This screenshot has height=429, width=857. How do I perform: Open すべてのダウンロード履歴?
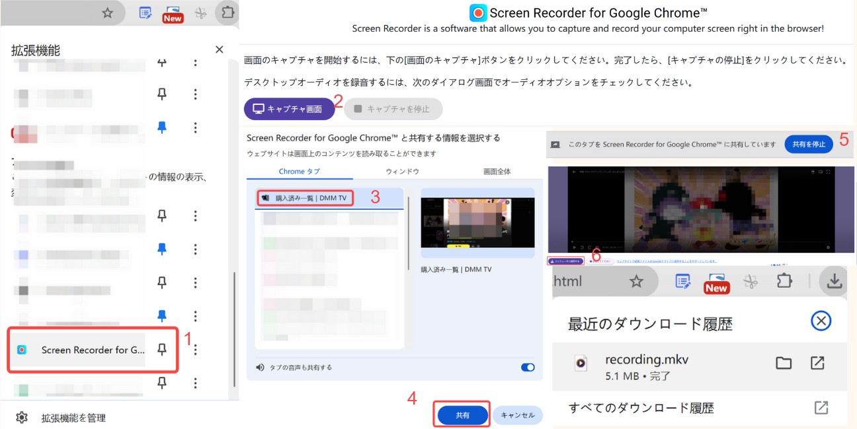(641, 408)
